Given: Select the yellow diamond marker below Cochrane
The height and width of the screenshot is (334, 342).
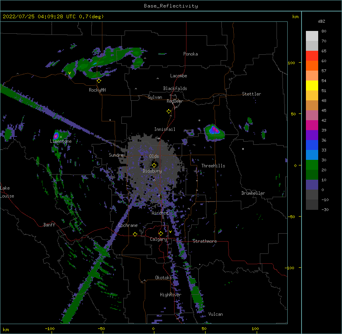Looking at the screenshot, I should pos(135,234).
